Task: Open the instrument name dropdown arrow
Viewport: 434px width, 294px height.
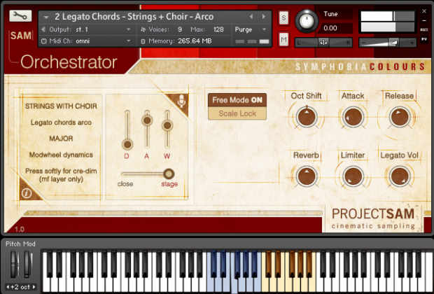Action: coord(46,17)
